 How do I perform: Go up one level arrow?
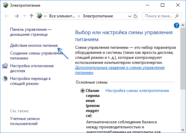coord(32,16)
